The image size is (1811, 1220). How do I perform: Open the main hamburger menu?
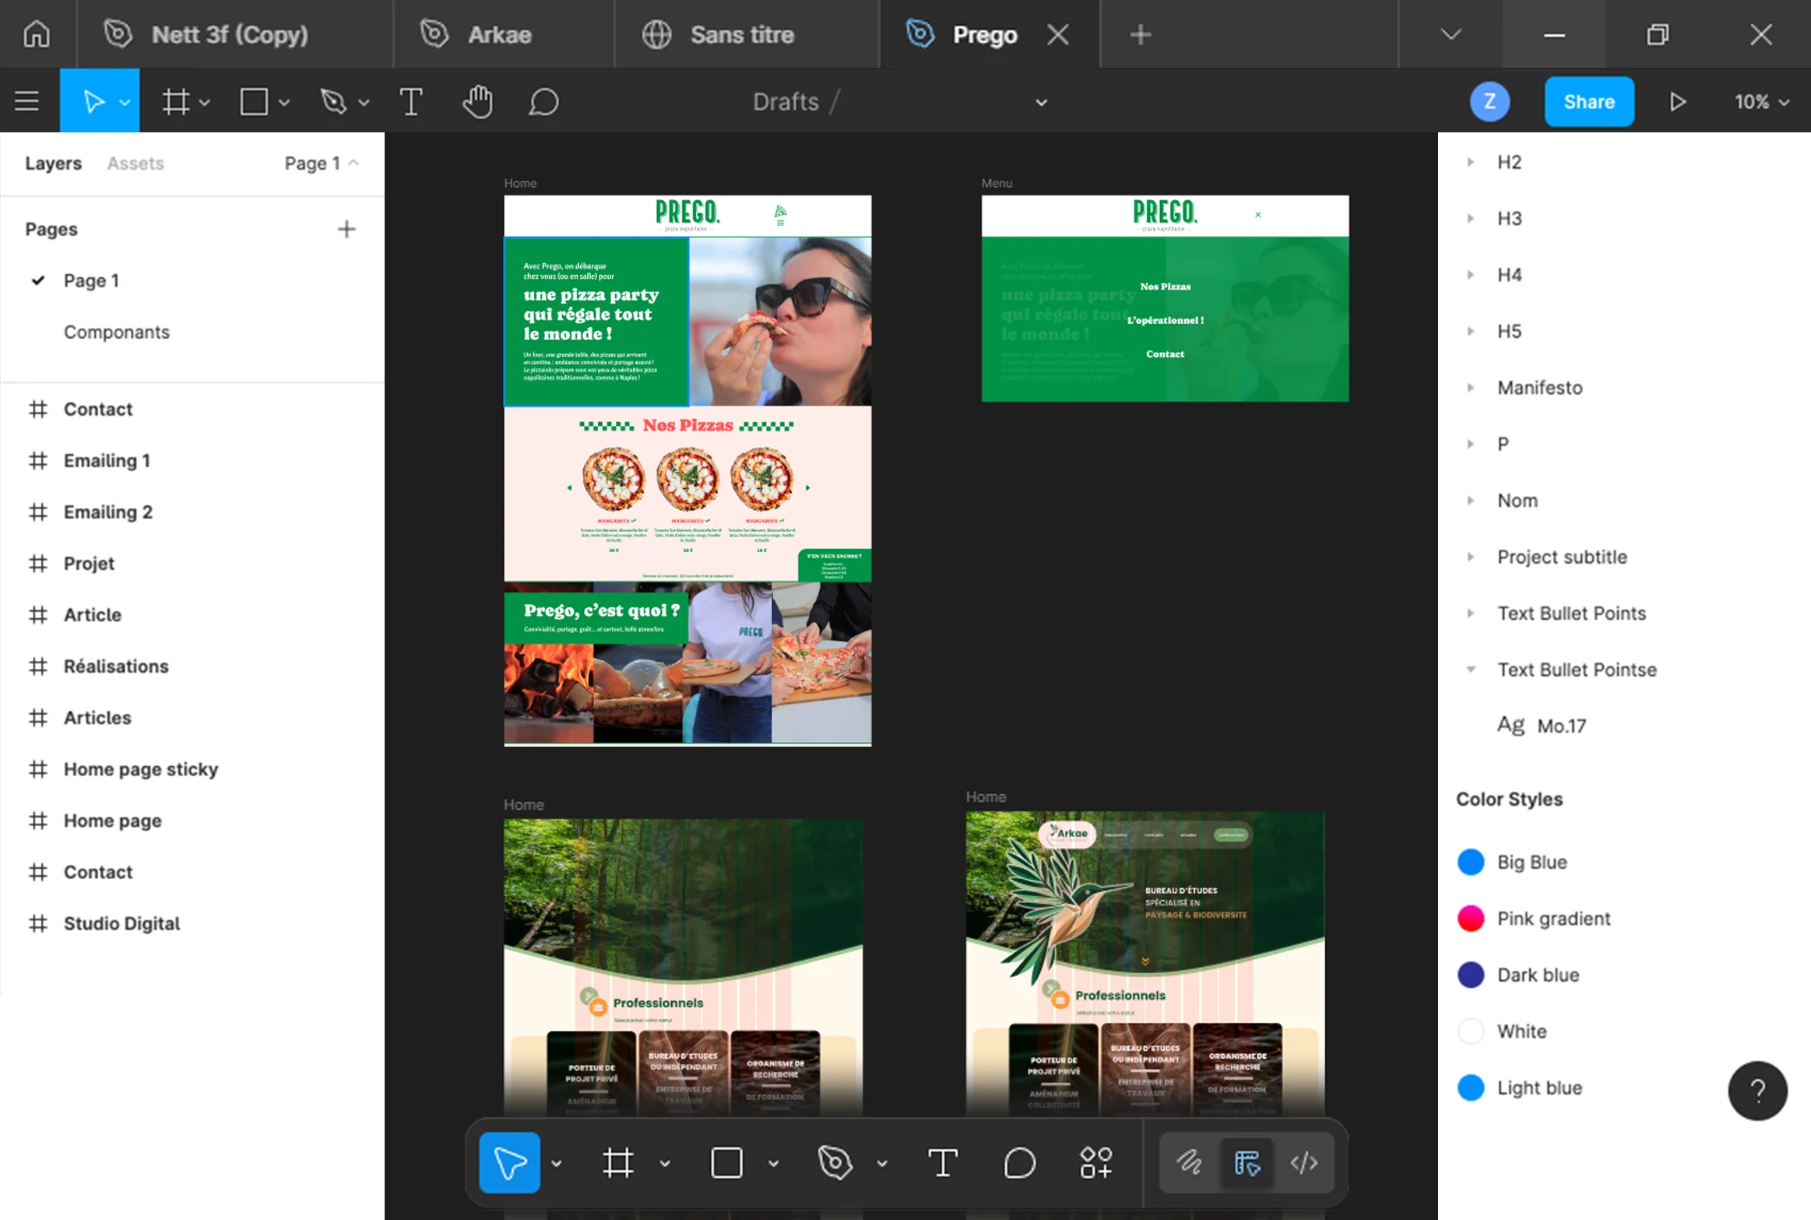(x=27, y=102)
